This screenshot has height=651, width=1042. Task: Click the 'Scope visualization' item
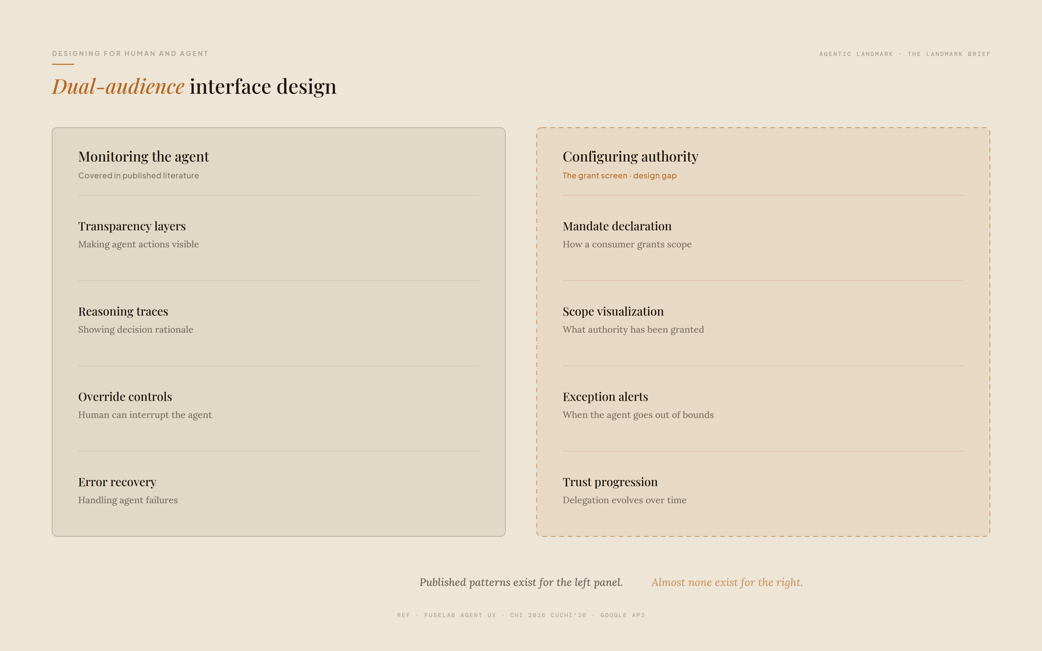(x=613, y=311)
